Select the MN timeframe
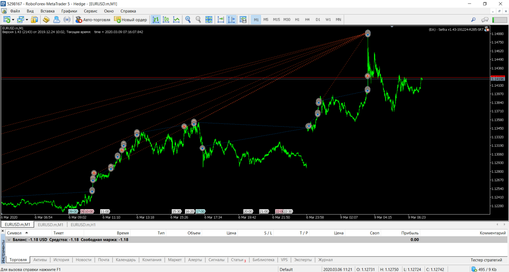Viewport: 509px width, 272px height. [338, 19]
